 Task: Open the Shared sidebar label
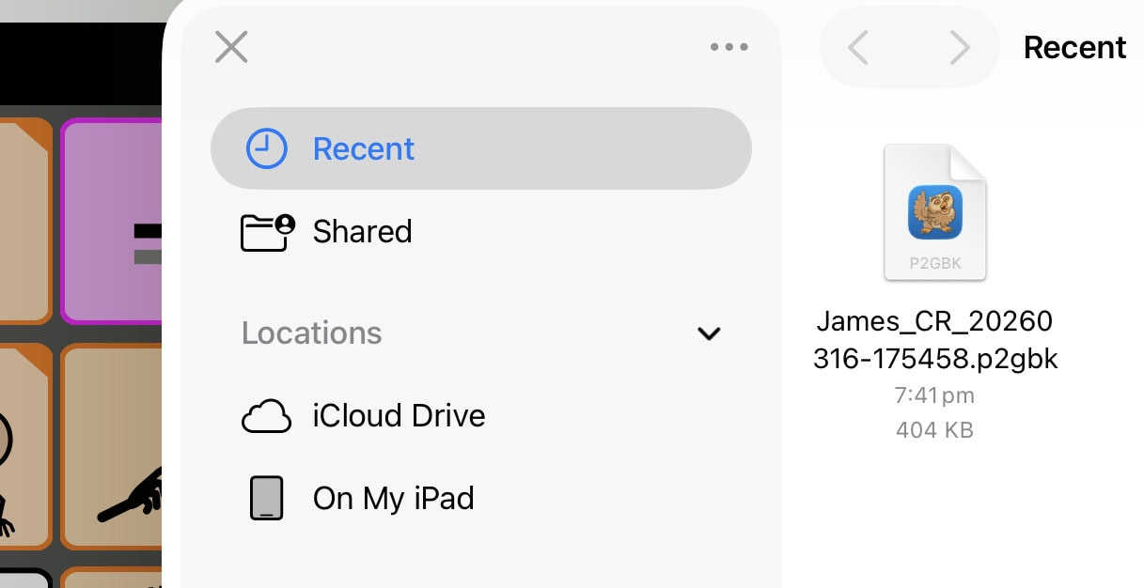pyautogui.click(x=362, y=232)
